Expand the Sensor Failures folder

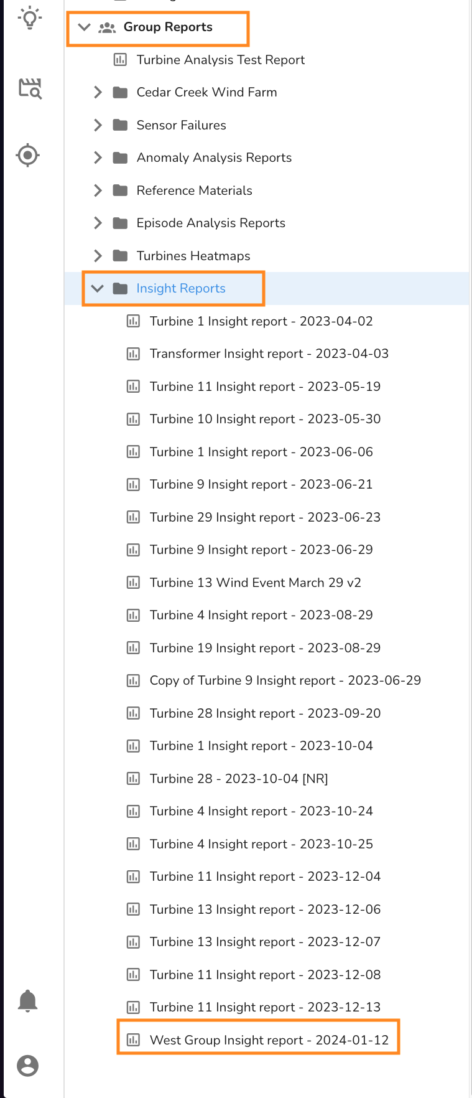pos(98,125)
